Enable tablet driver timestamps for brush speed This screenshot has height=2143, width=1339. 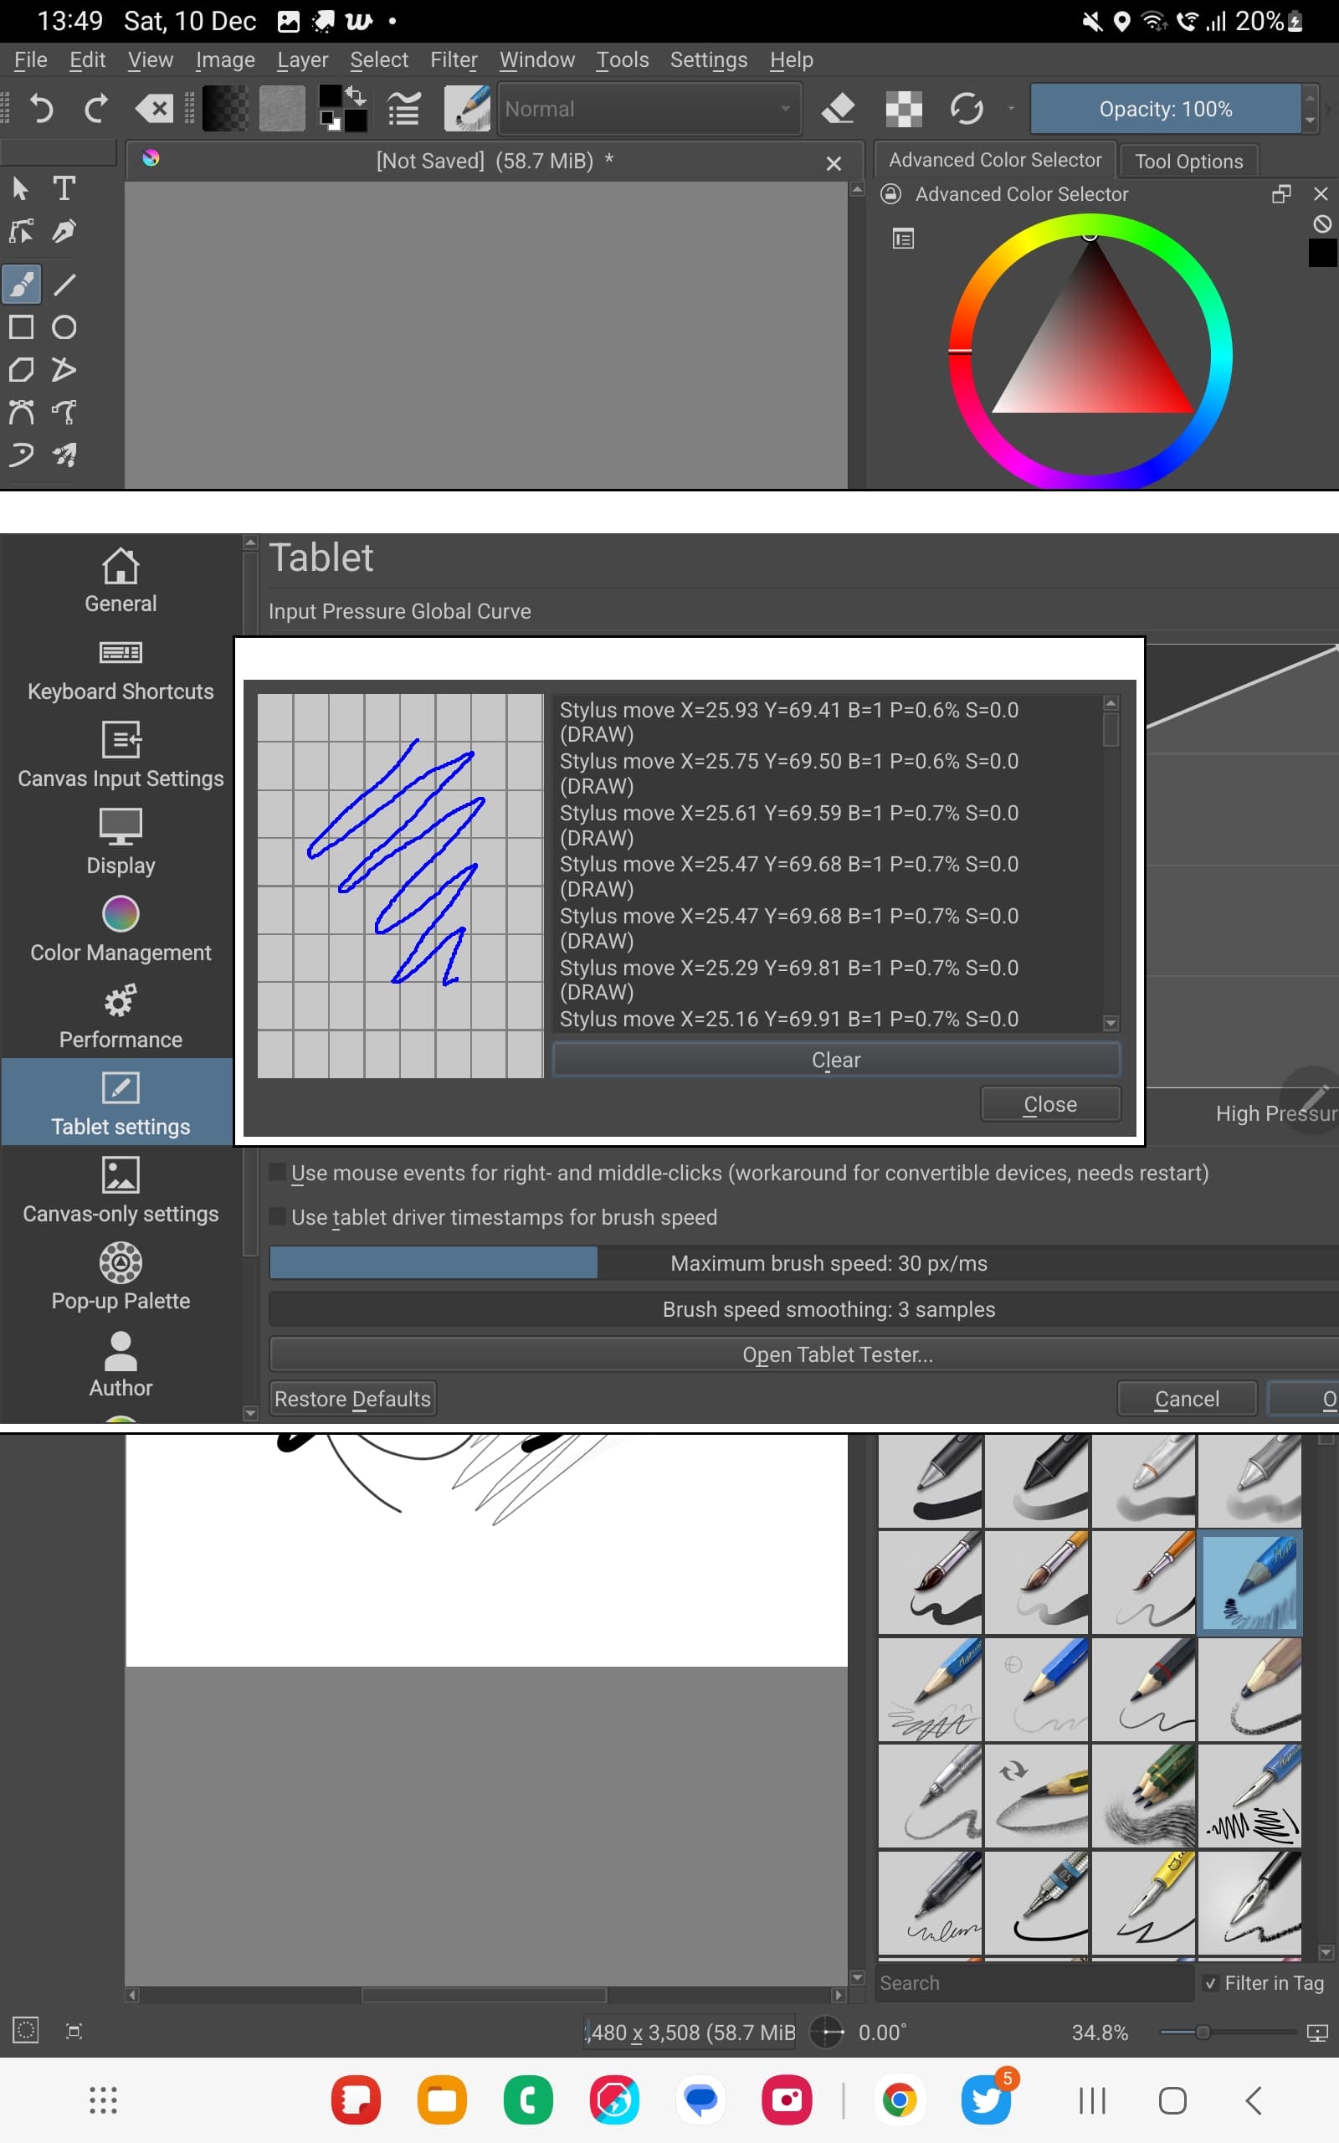click(277, 1216)
